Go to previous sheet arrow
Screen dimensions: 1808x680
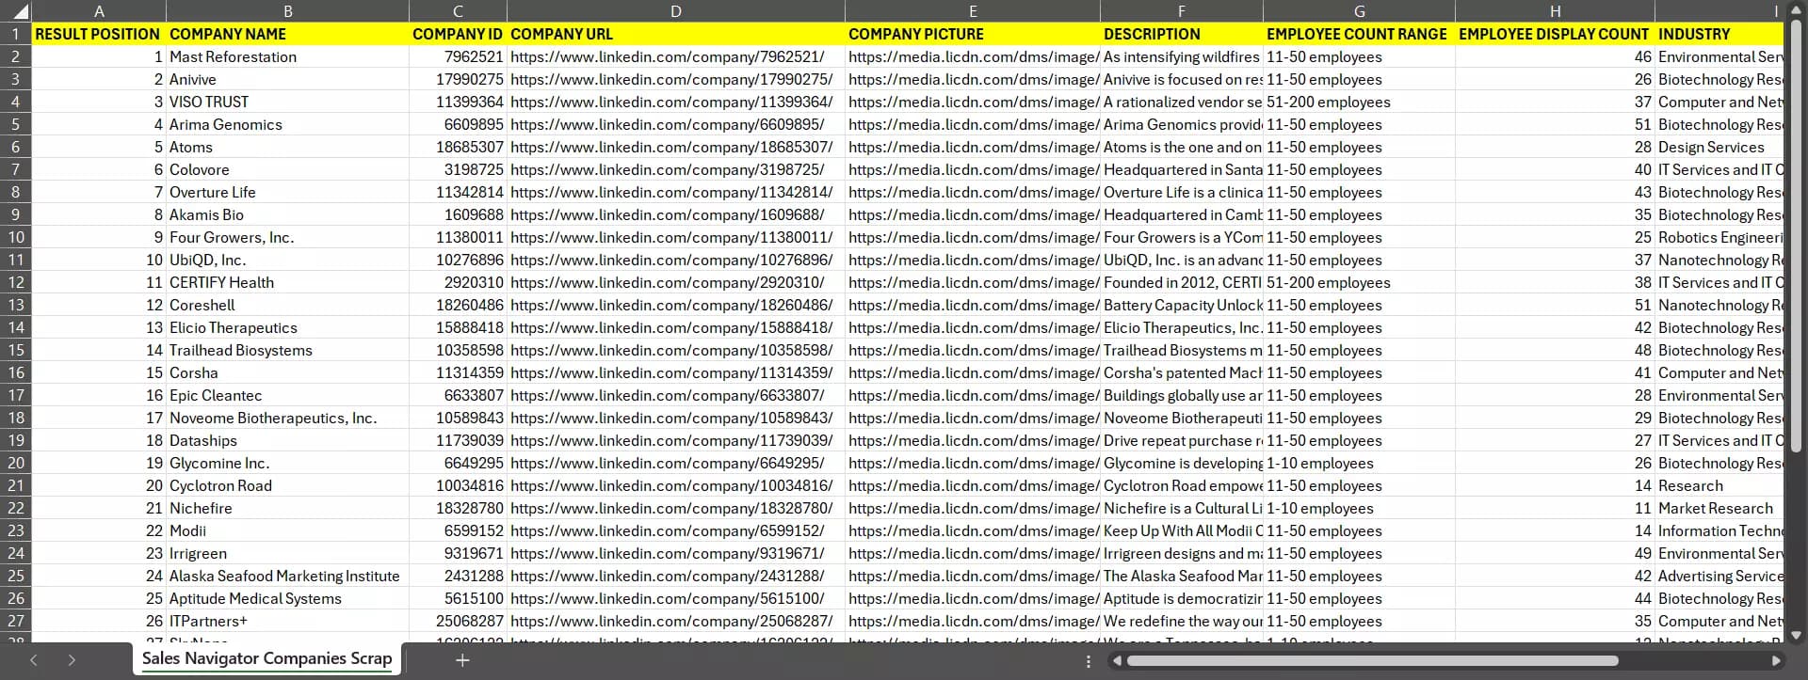click(x=34, y=660)
